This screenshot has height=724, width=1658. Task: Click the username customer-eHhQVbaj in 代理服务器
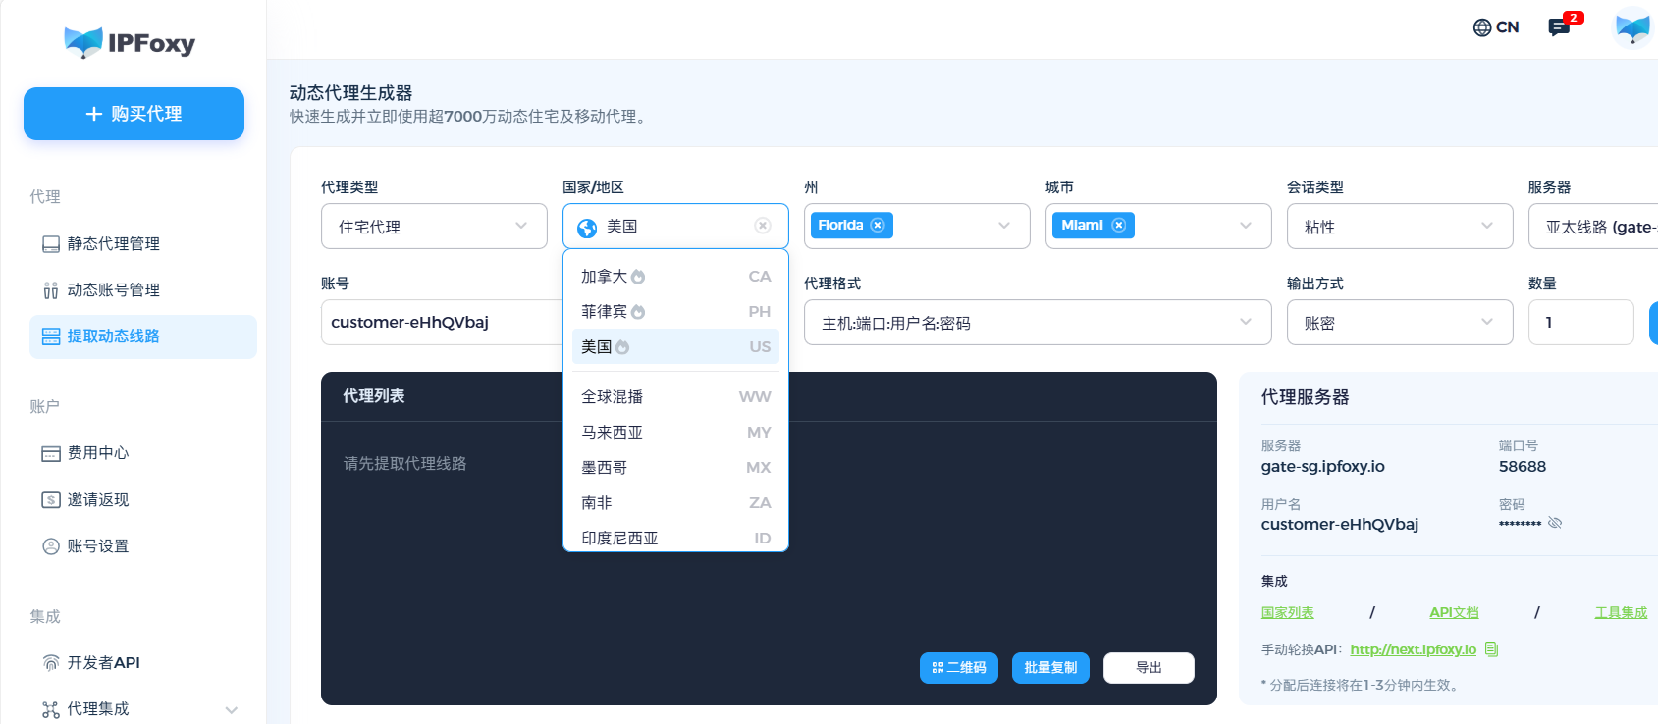click(x=1340, y=525)
